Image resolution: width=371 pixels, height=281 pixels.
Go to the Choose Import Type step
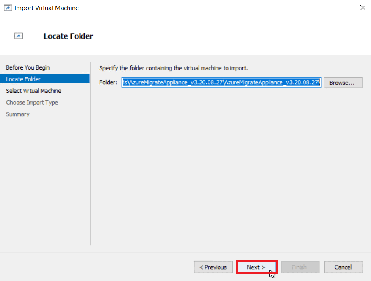point(32,102)
